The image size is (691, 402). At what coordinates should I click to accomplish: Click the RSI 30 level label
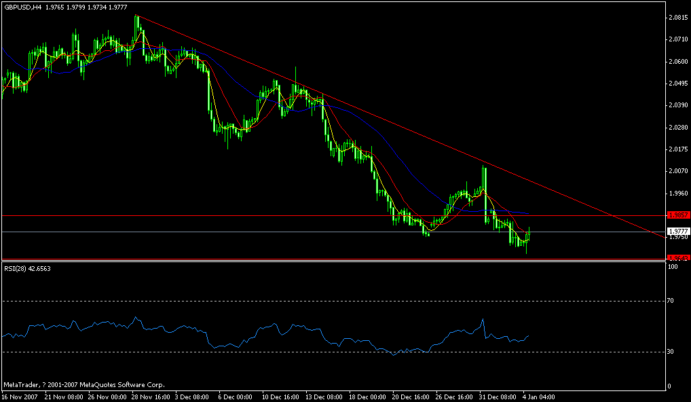pyautogui.click(x=670, y=352)
